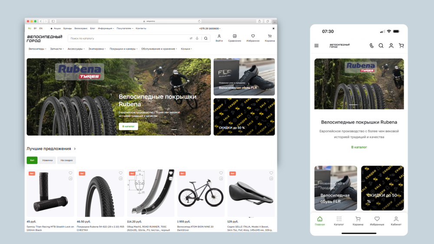Open Избранное favorites in the desktop header
Image resolution: width=434 pixels, height=244 pixels.
click(x=253, y=38)
